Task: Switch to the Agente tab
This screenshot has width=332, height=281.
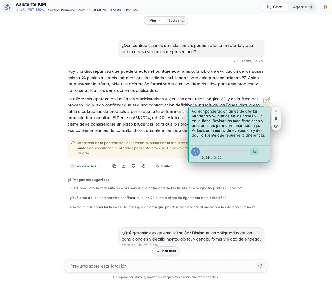Action: [x=303, y=7]
